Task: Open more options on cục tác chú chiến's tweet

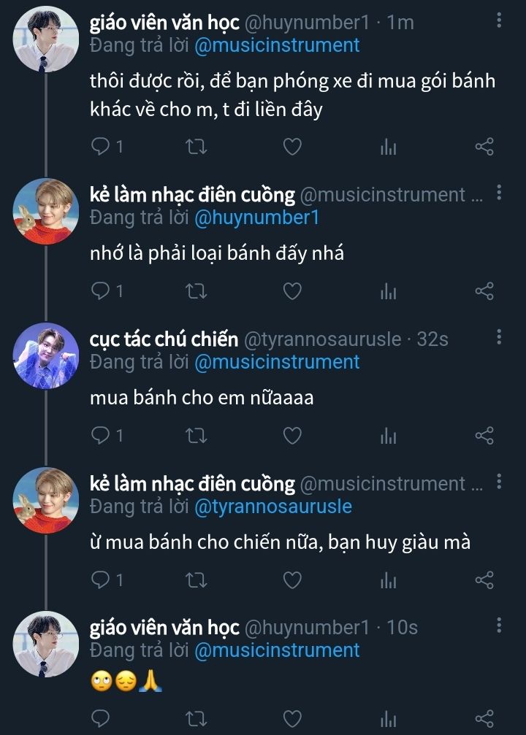Action: (499, 337)
